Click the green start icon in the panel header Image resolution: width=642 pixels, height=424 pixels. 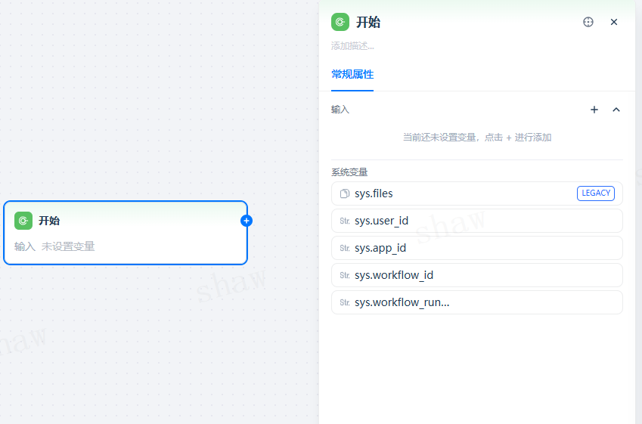point(340,22)
